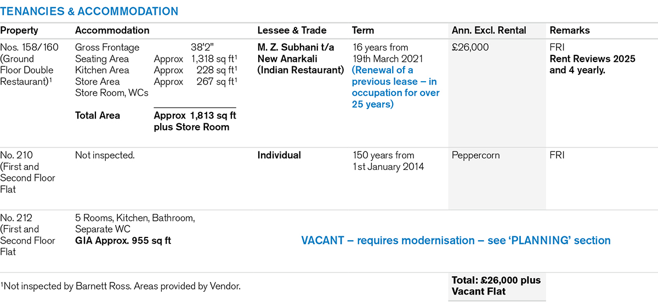Click '150 years from 1st January 2014' term

point(389,161)
